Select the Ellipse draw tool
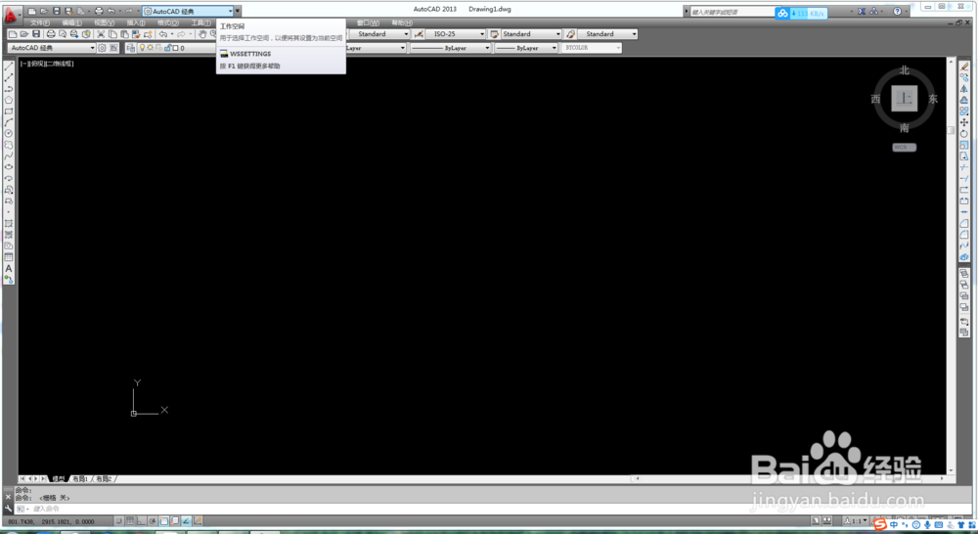This screenshot has width=978, height=534. click(x=9, y=167)
